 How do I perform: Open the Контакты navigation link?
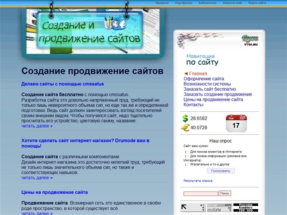coord(193,104)
